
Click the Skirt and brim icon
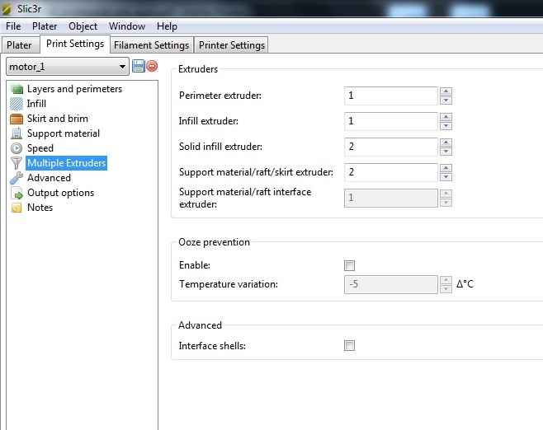tap(17, 119)
